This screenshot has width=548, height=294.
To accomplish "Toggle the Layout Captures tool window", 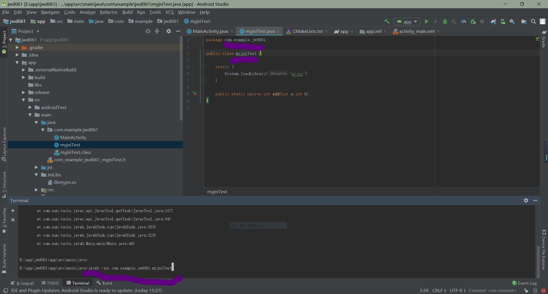I will (x=4, y=144).
